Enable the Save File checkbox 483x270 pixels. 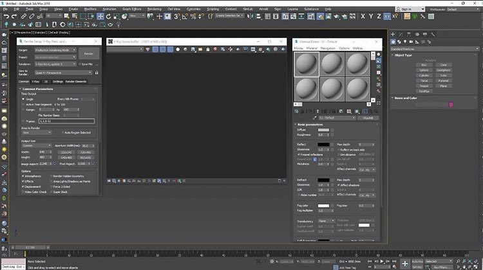80,64
